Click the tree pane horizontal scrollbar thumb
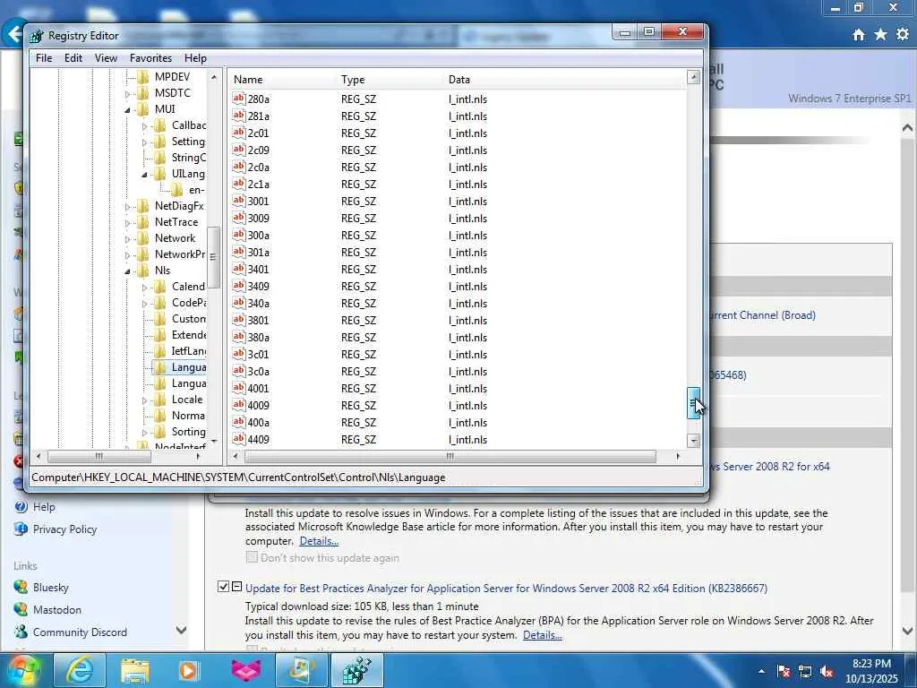917x688 pixels. pyautogui.click(x=99, y=456)
